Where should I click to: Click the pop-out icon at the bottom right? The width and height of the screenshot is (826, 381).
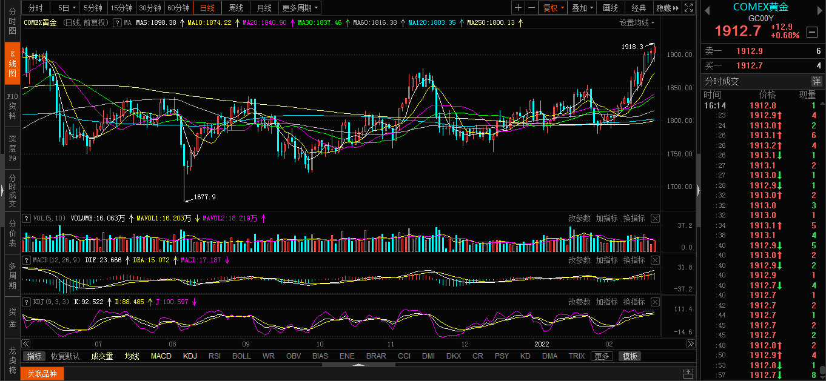688,374
